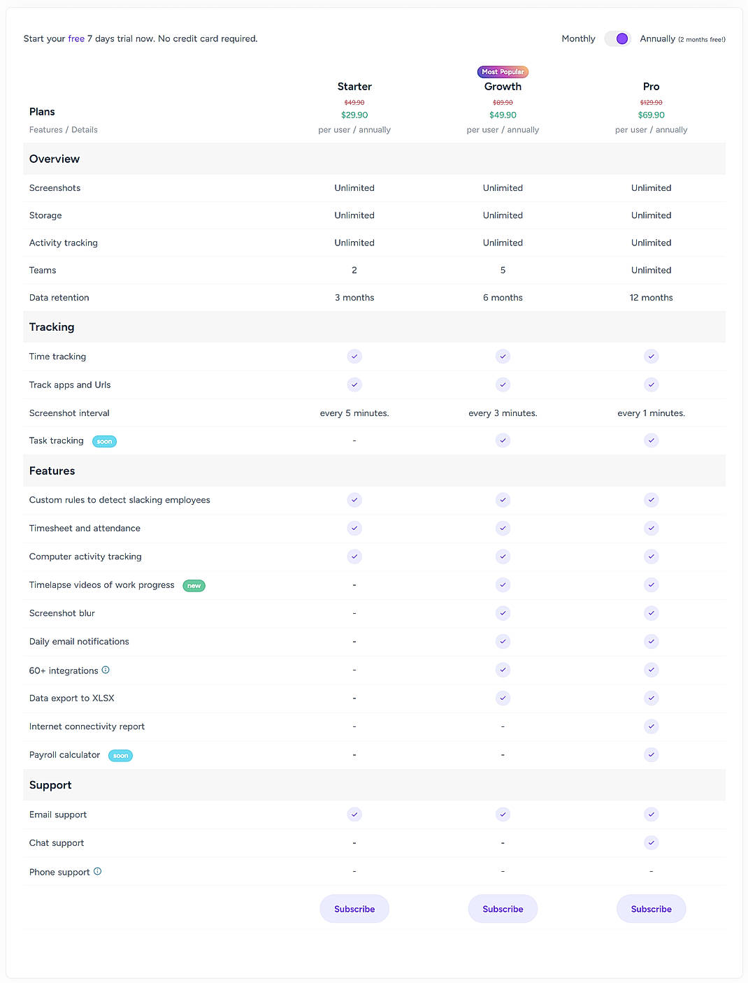Click the "new" badge beside Timelapse videos
Screen dimensions: 748x983
tap(194, 585)
